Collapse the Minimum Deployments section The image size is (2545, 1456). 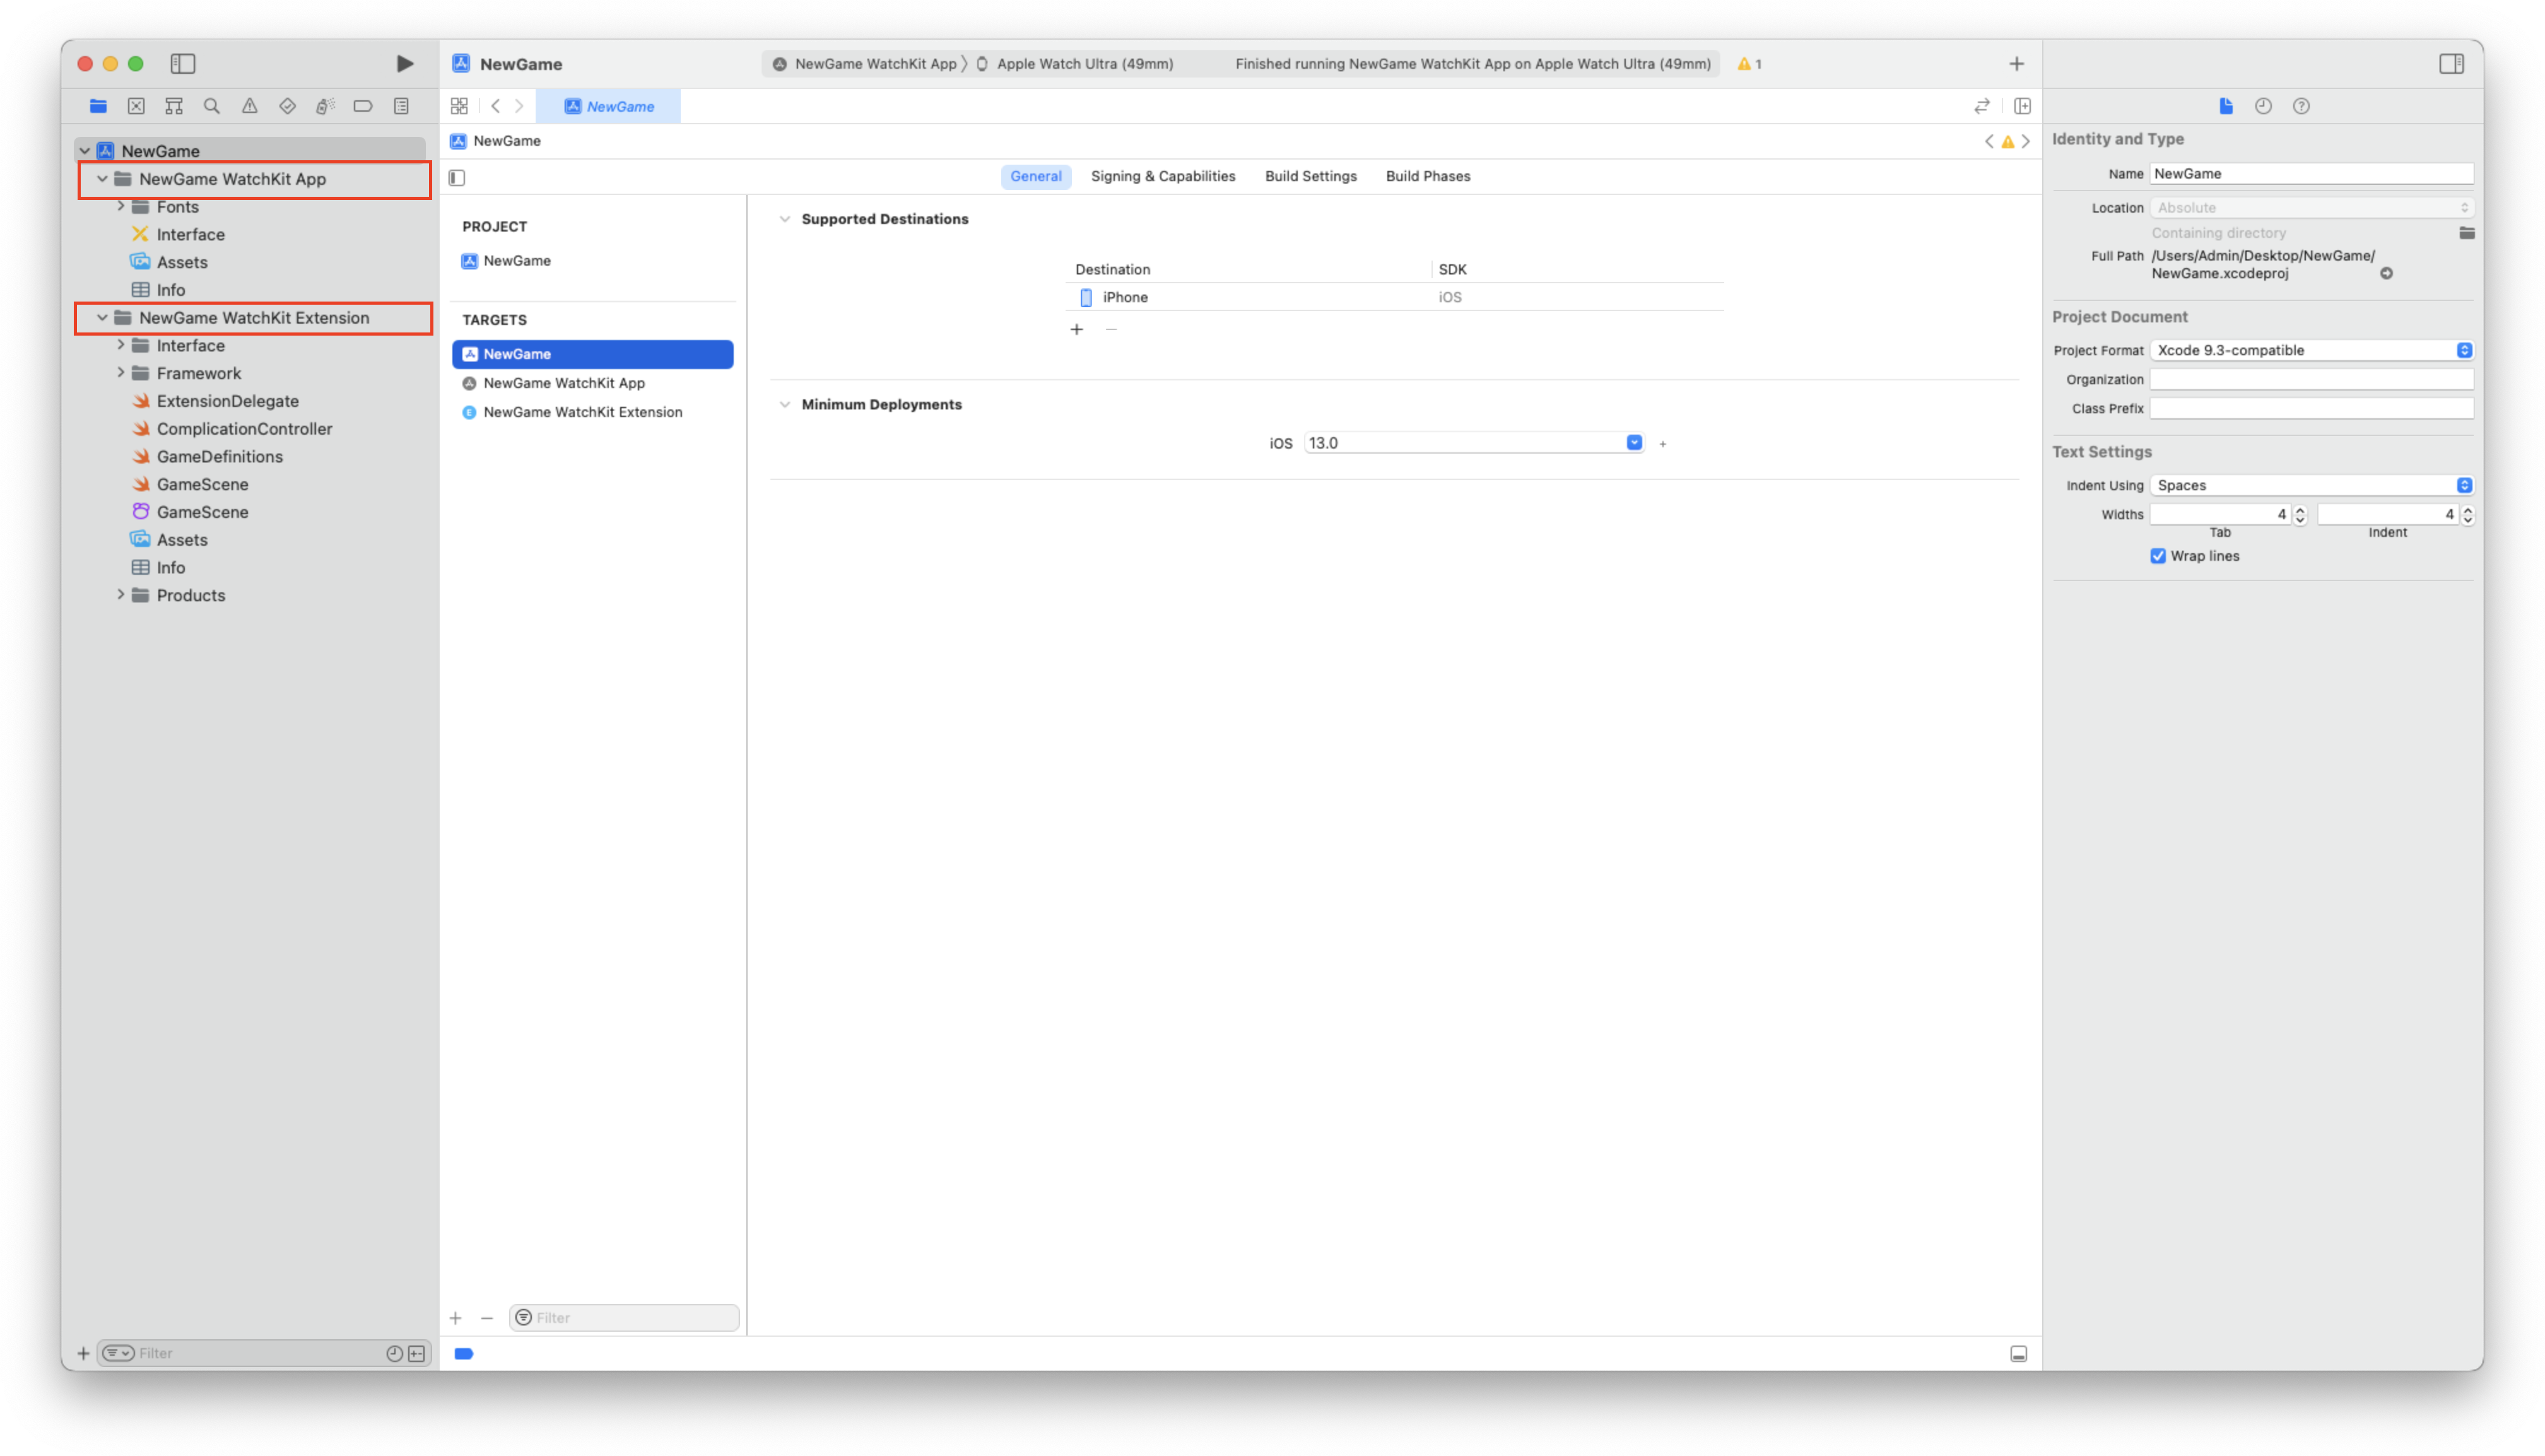(785, 404)
